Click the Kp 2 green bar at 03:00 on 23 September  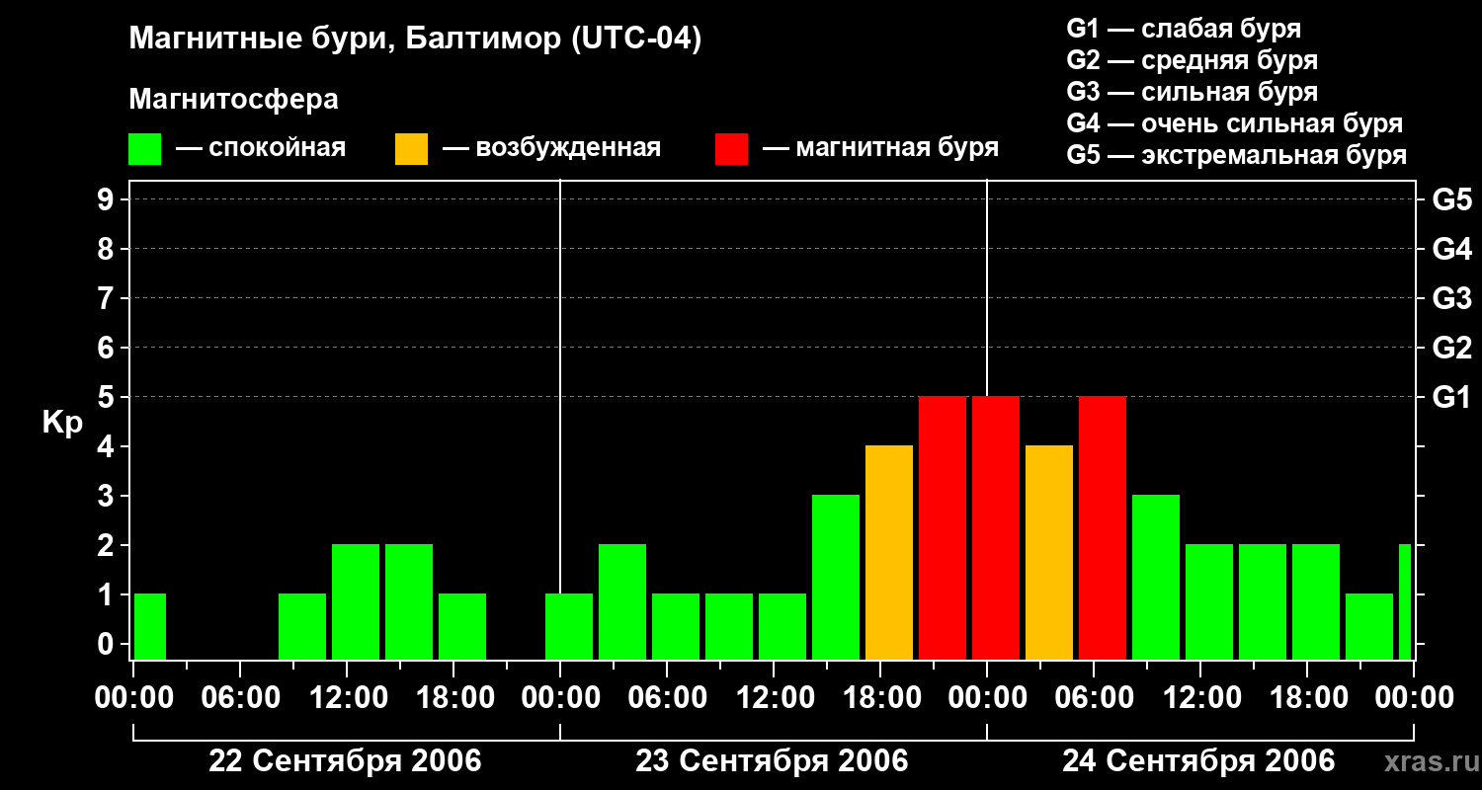click(622, 601)
